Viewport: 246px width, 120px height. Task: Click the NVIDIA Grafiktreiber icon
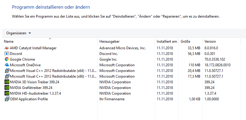7,88
